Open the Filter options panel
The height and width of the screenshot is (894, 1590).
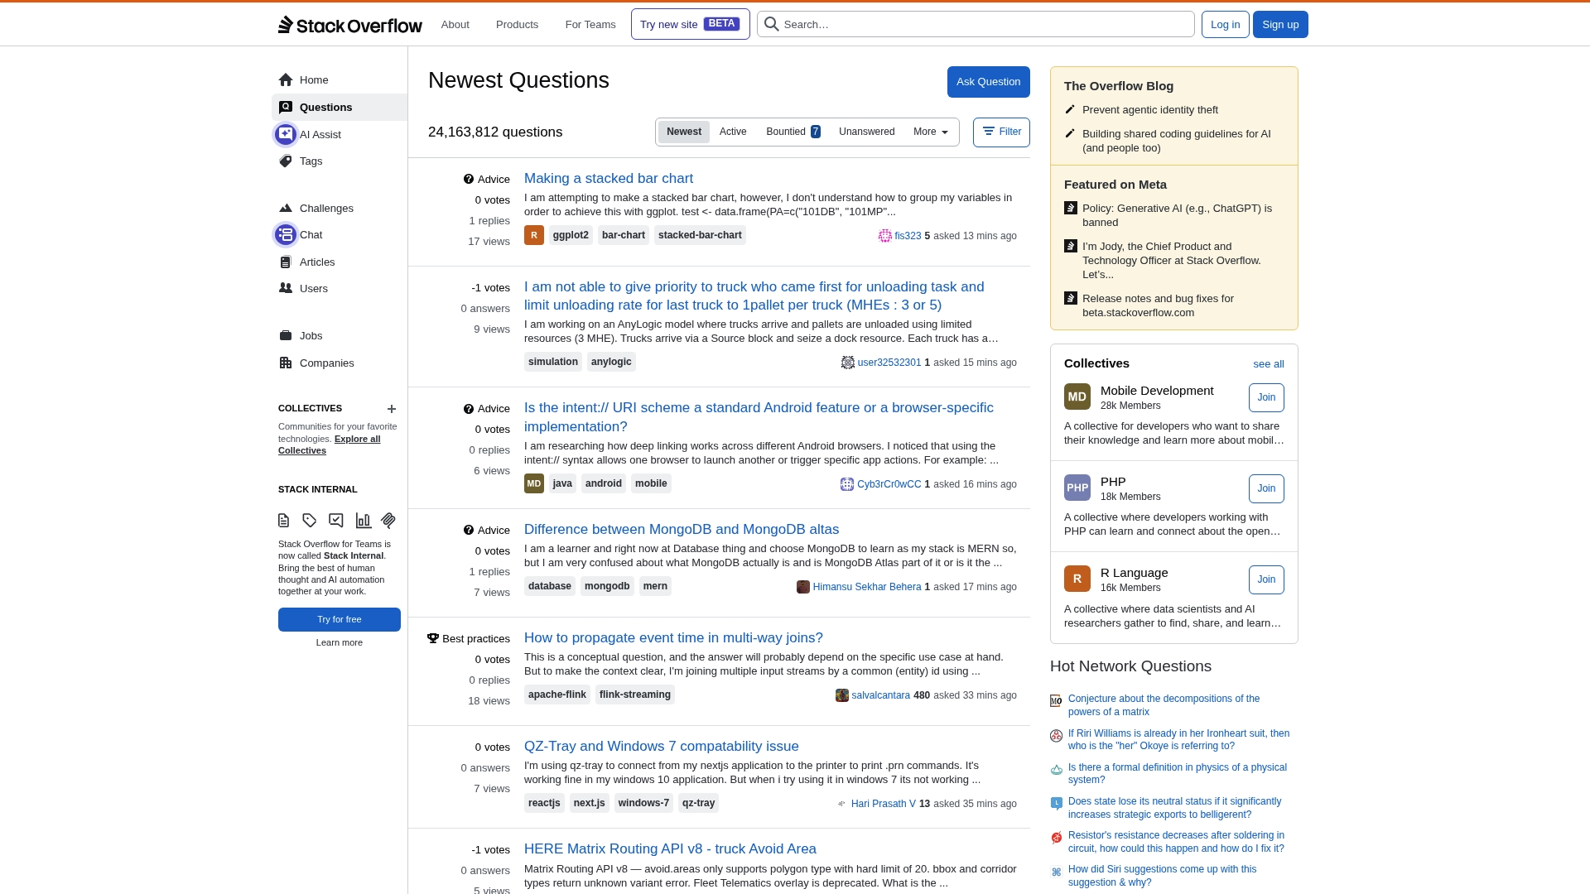pyautogui.click(x=1001, y=132)
